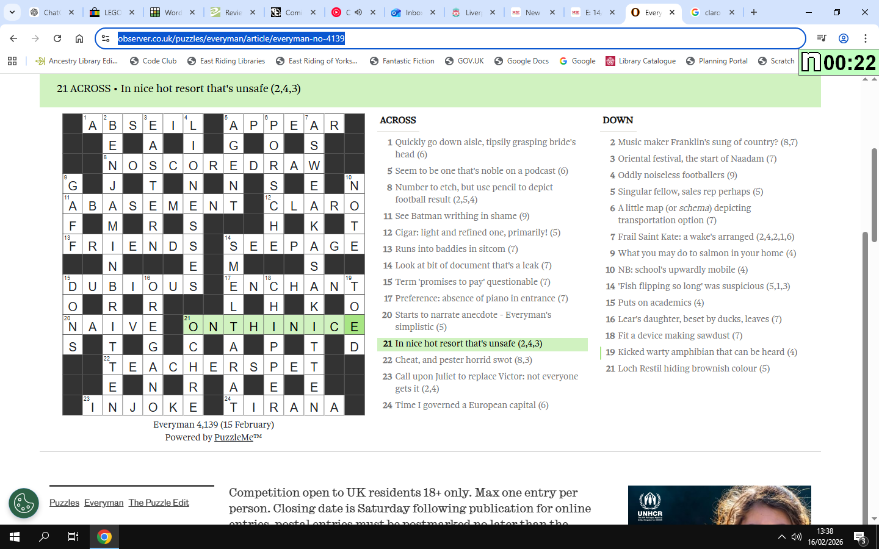Screen dimensions: 879x549
Task: Open the Chrome profile icon
Action: pyautogui.click(x=844, y=38)
